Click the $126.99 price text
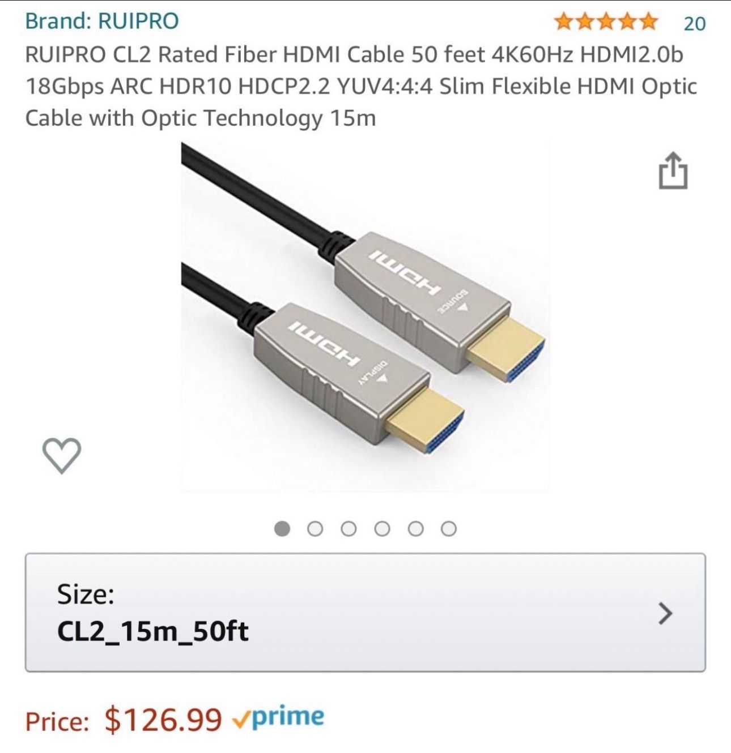This screenshot has height=753, width=731. 163,720
